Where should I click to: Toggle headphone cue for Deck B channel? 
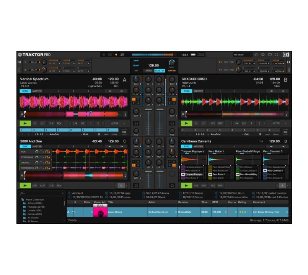coord(172,123)
